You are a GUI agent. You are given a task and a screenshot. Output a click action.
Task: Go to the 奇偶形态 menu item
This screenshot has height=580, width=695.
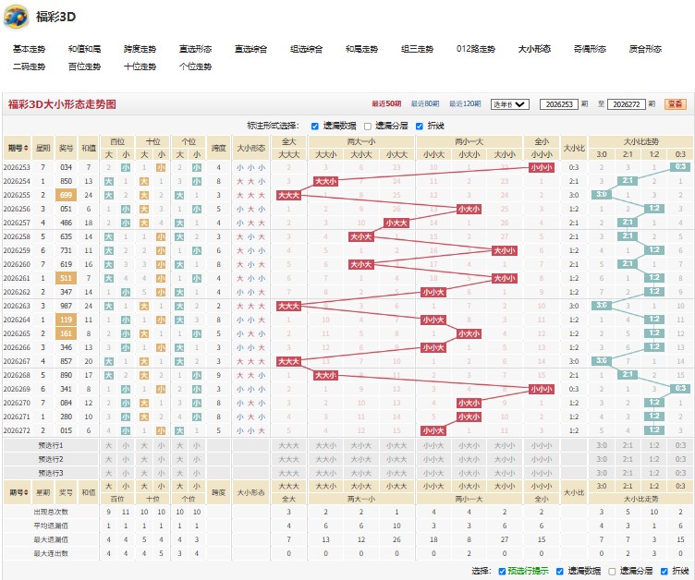[x=590, y=49]
